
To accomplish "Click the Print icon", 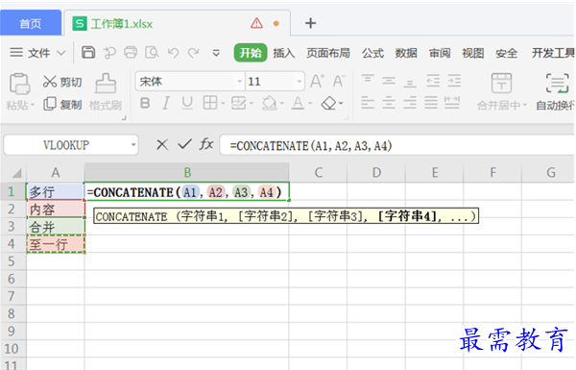I will (x=131, y=53).
